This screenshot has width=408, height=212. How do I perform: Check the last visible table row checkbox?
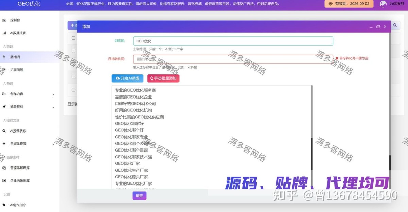73,90
